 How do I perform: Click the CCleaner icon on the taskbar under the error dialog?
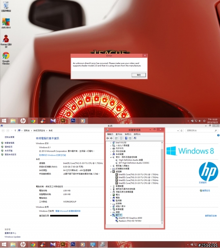coord(43,121)
